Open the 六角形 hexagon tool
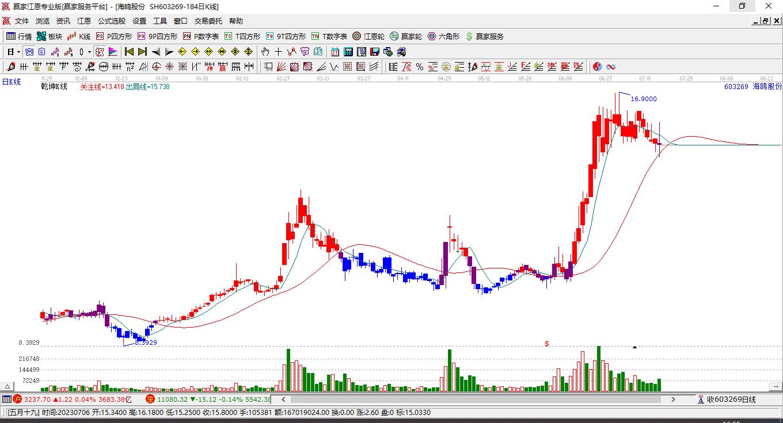Viewport: 783px width, 423px height. (443, 36)
